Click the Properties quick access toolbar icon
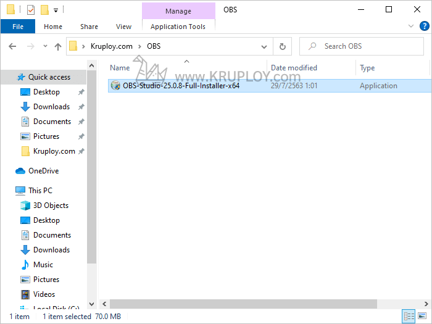The width and height of the screenshot is (432, 324). pyautogui.click(x=31, y=10)
